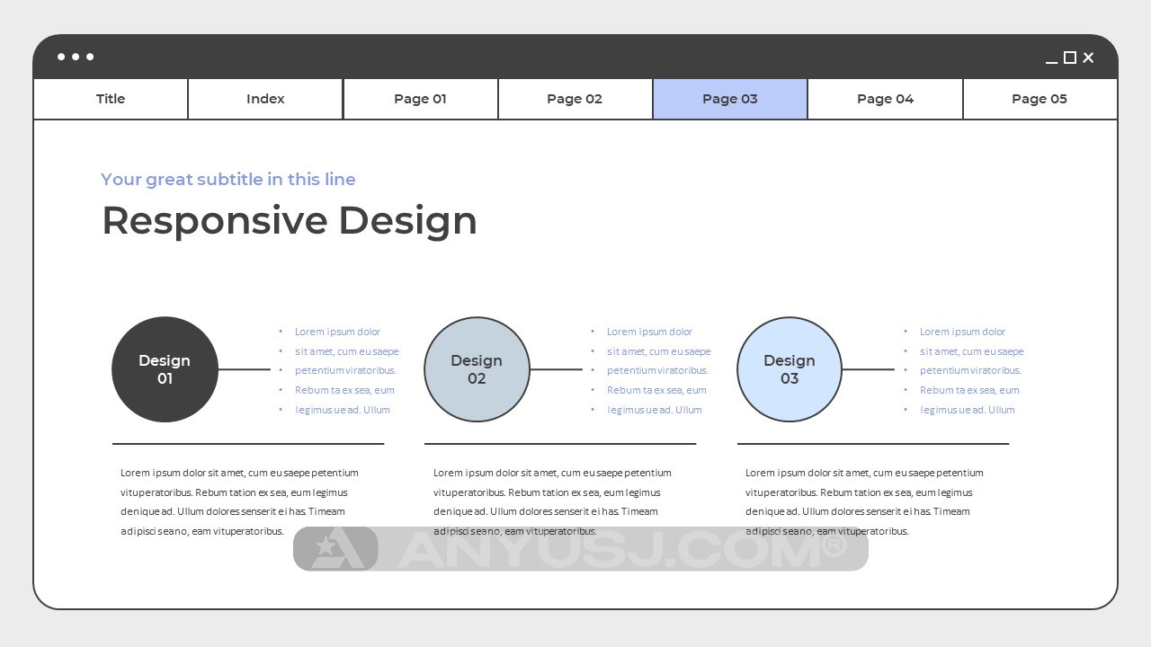
Task: Click the paragraph below Design 01
Action: 239,501
